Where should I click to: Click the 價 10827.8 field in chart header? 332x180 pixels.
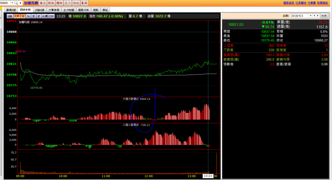point(77,16)
